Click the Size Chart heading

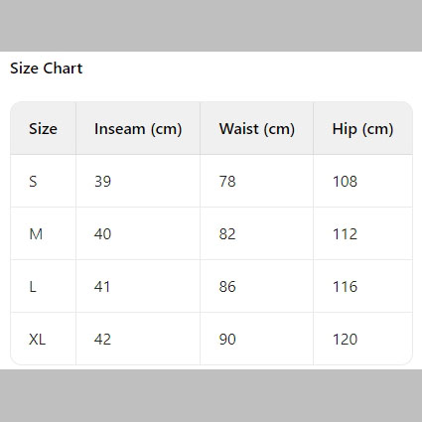47,69
